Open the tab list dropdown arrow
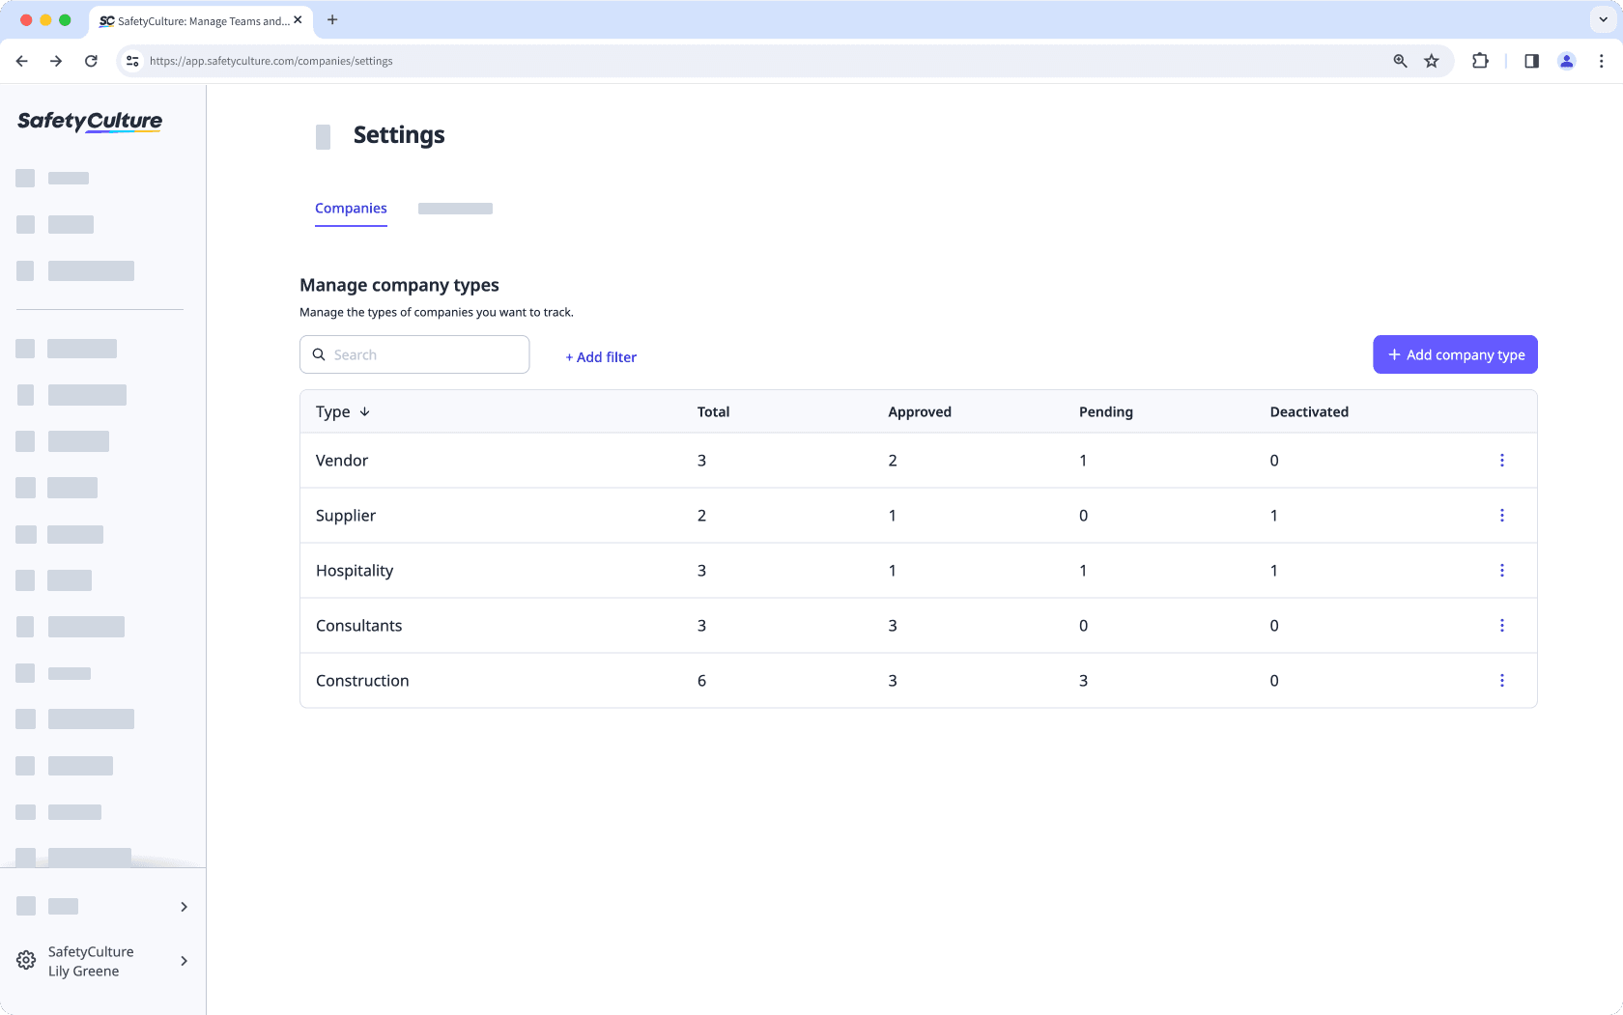The height and width of the screenshot is (1015, 1623). pos(1603,19)
